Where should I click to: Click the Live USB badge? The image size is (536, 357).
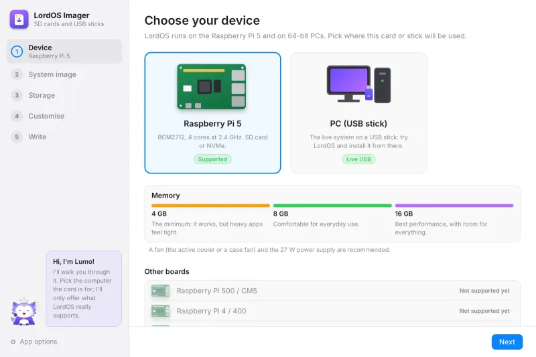(x=358, y=159)
